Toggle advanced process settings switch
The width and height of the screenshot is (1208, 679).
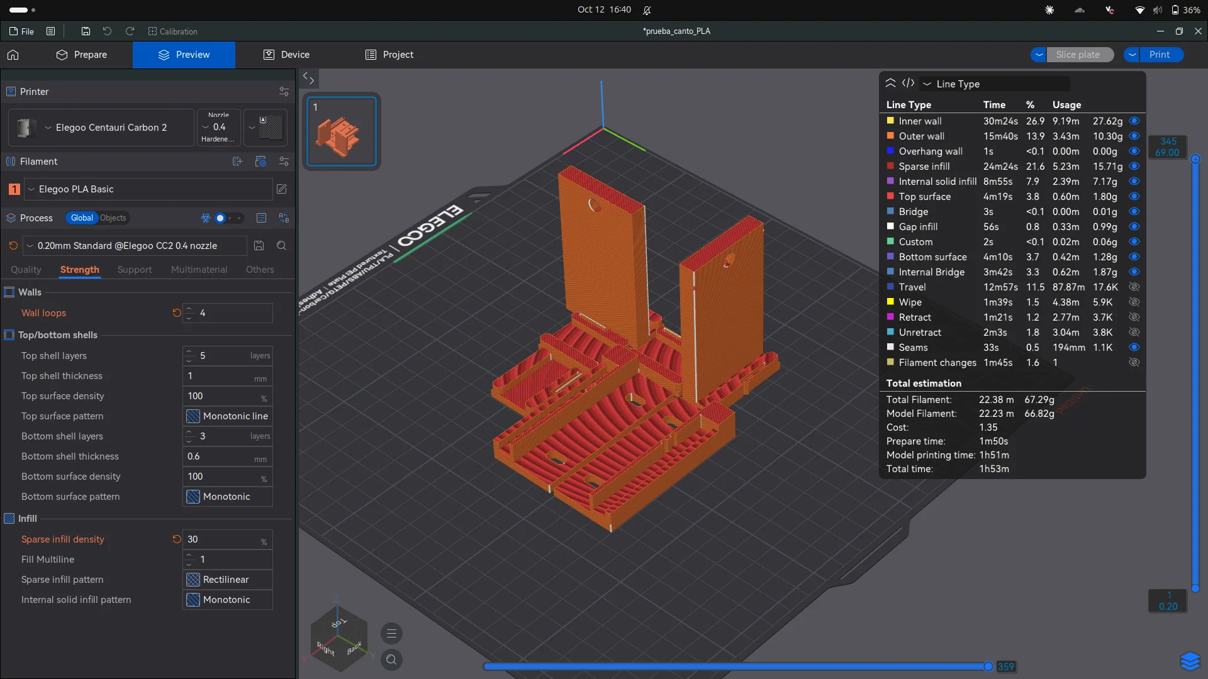pos(228,218)
